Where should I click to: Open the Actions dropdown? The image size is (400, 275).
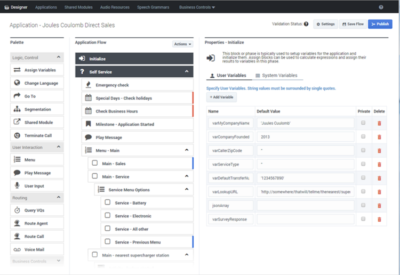[182, 44]
